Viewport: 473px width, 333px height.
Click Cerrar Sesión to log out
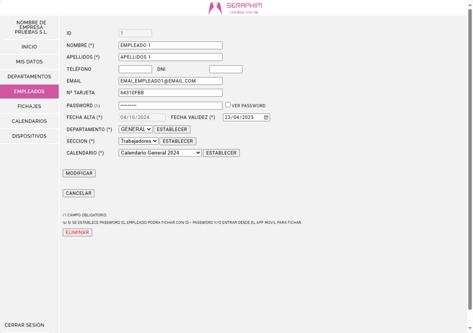pyautogui.click(x=24, y=325)
